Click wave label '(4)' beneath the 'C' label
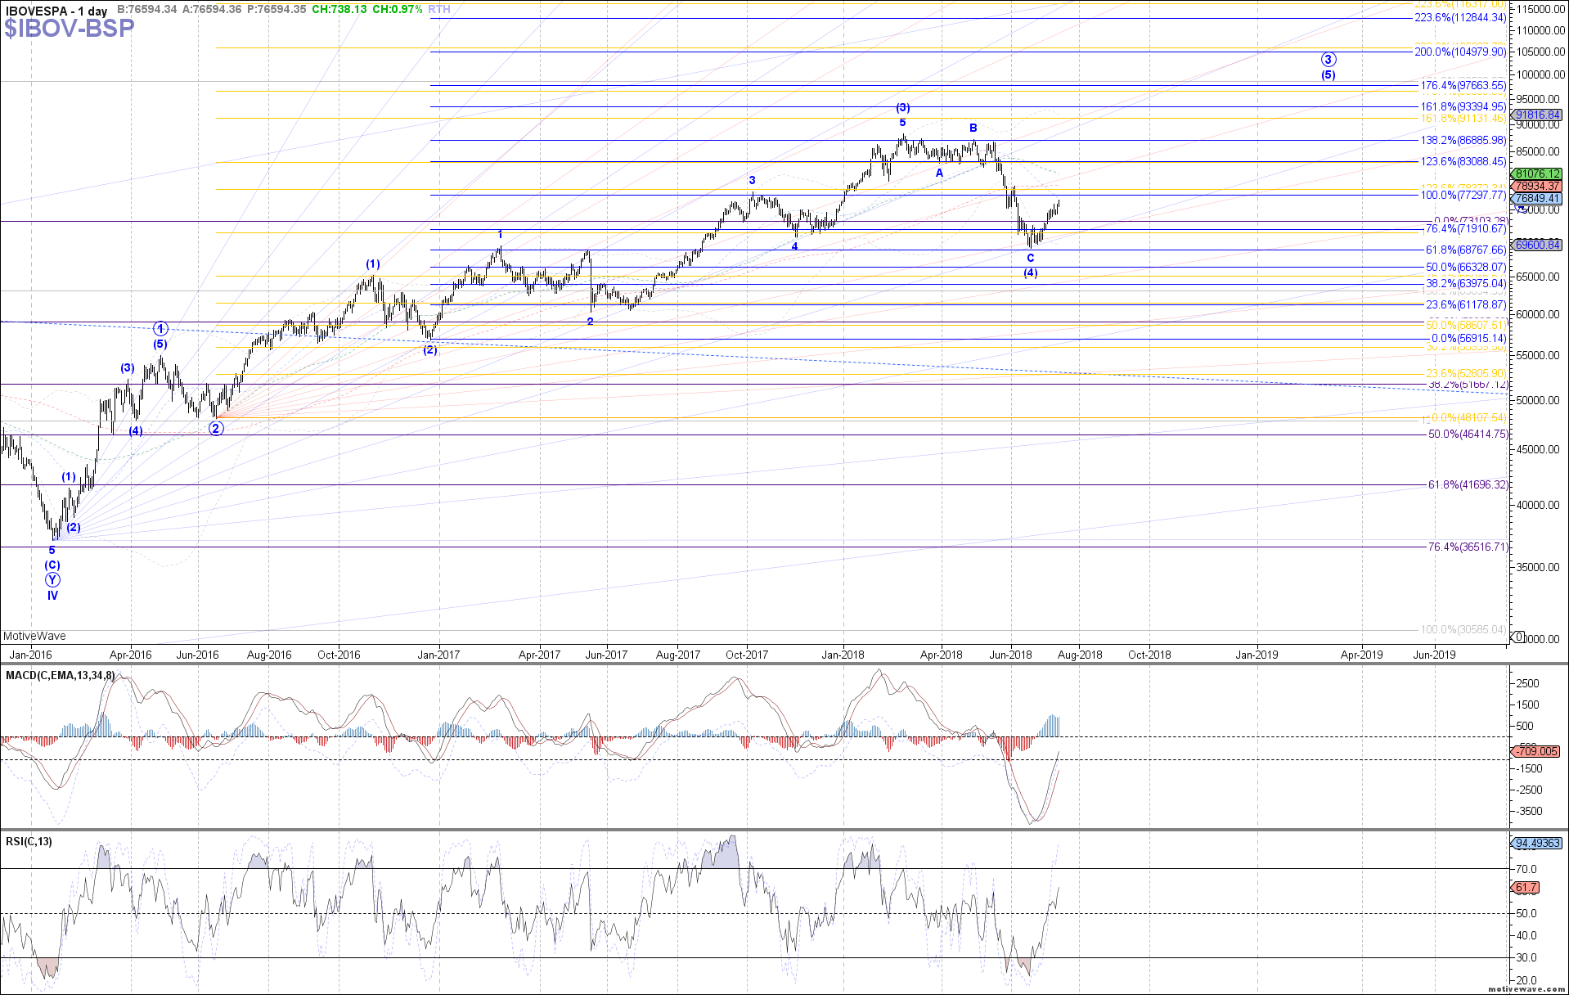Image resolution: width=1569 pixels, height=995 pixels. 1031,272
